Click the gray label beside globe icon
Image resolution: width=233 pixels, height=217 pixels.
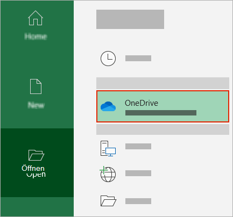pos(138,173)
